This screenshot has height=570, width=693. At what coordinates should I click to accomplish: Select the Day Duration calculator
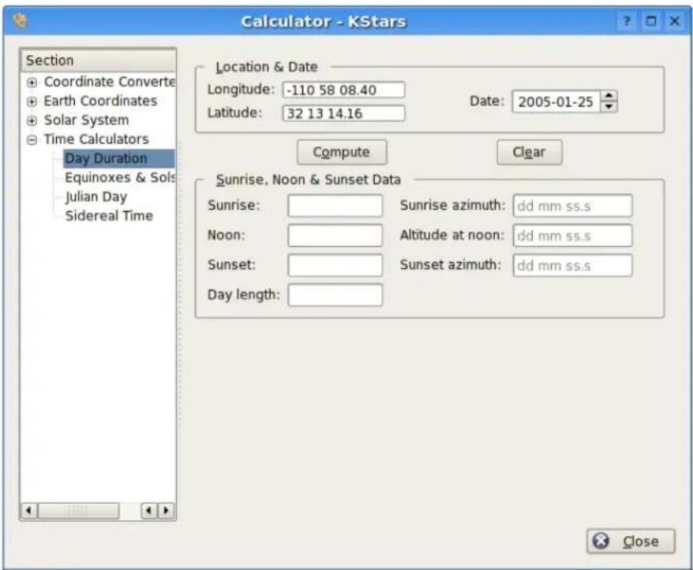119,158
